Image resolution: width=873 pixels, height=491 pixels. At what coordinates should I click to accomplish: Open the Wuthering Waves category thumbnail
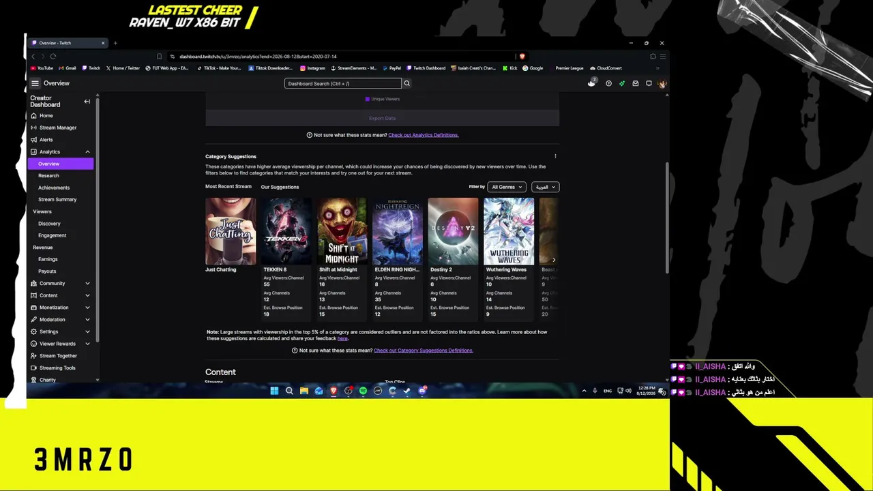click(509, 231)
